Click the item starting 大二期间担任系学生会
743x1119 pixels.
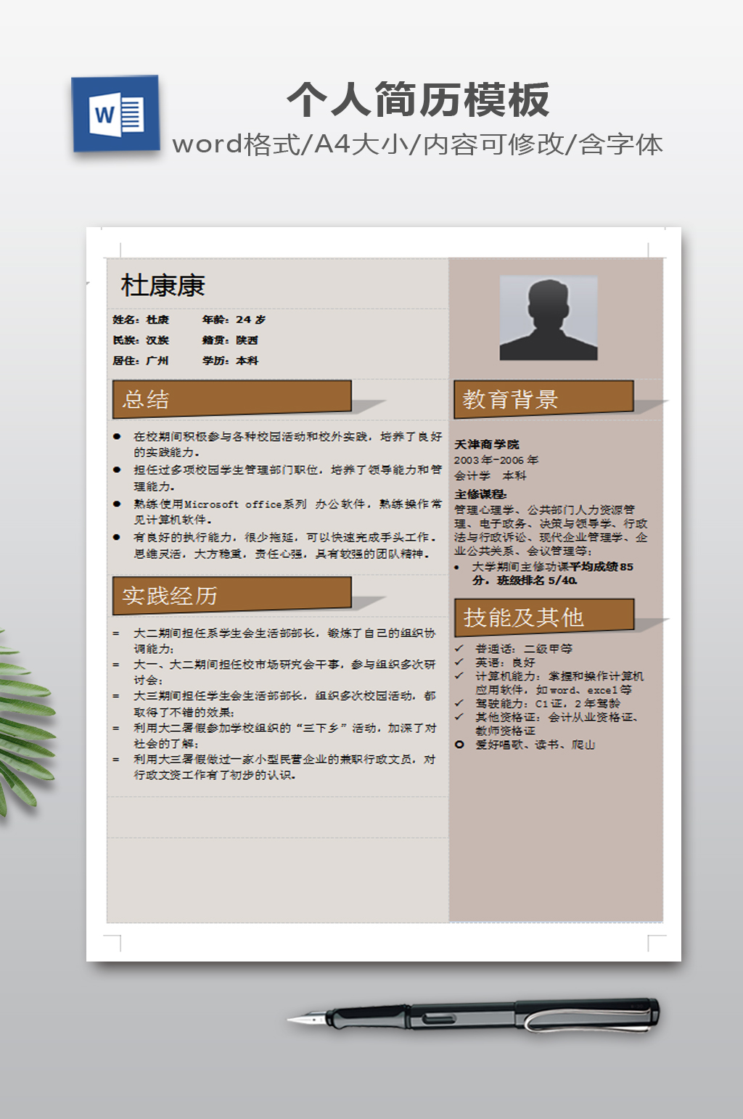(x=284, y=641)
